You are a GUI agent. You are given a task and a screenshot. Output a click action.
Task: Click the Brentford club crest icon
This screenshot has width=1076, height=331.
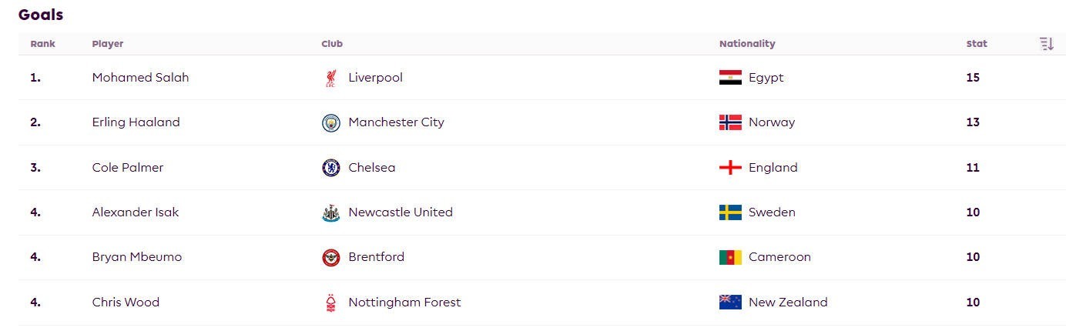click(330, 258)
